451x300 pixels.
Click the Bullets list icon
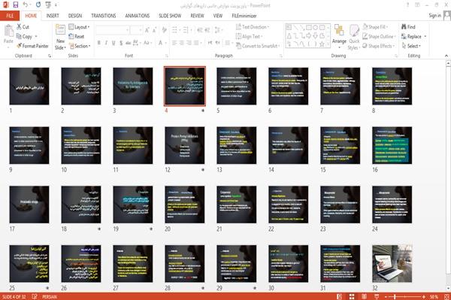point(174,30)
